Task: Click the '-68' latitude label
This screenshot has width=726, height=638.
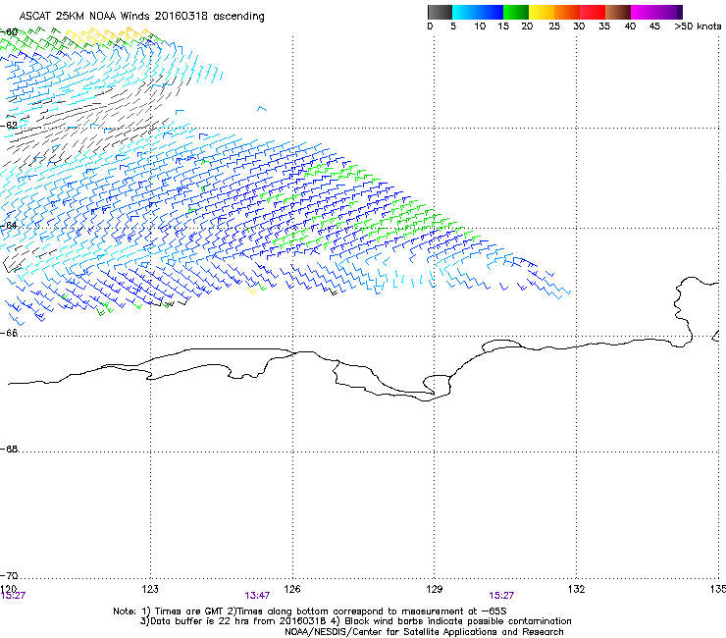Action: tap(9, 449)
